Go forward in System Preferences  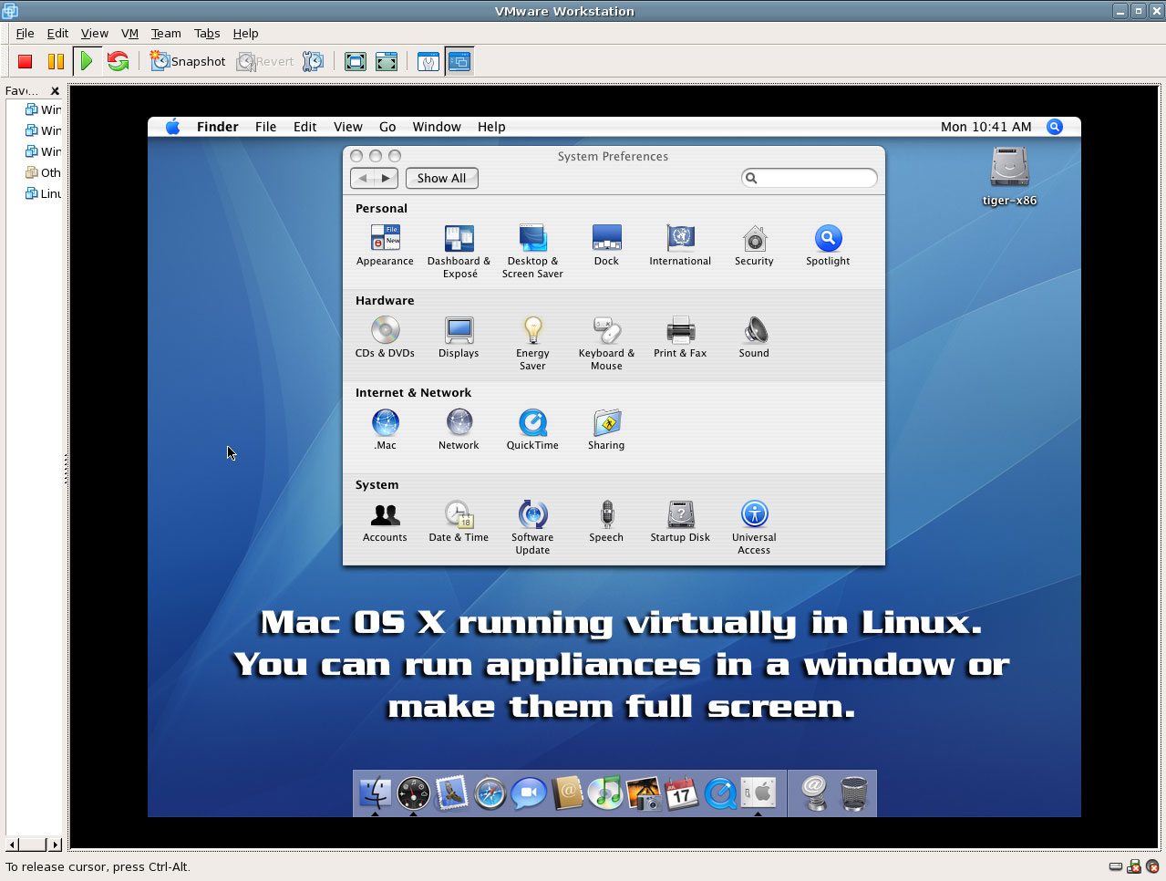387,178
